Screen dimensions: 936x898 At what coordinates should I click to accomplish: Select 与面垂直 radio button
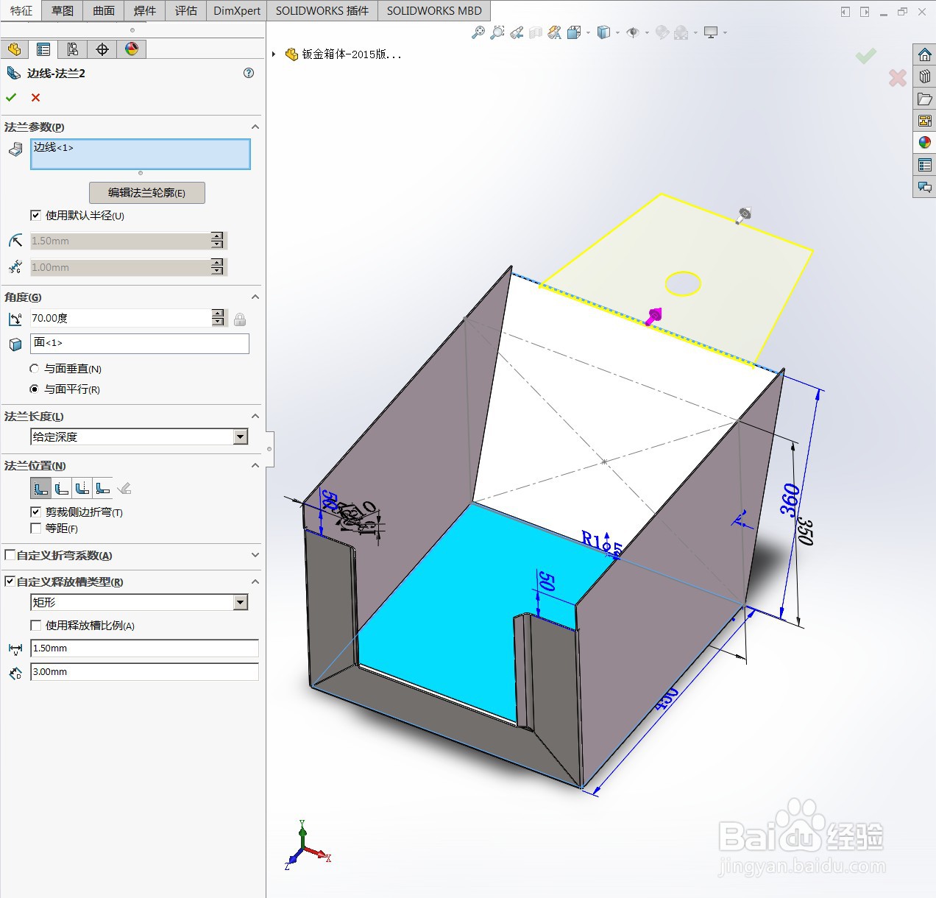pos(34,368)
